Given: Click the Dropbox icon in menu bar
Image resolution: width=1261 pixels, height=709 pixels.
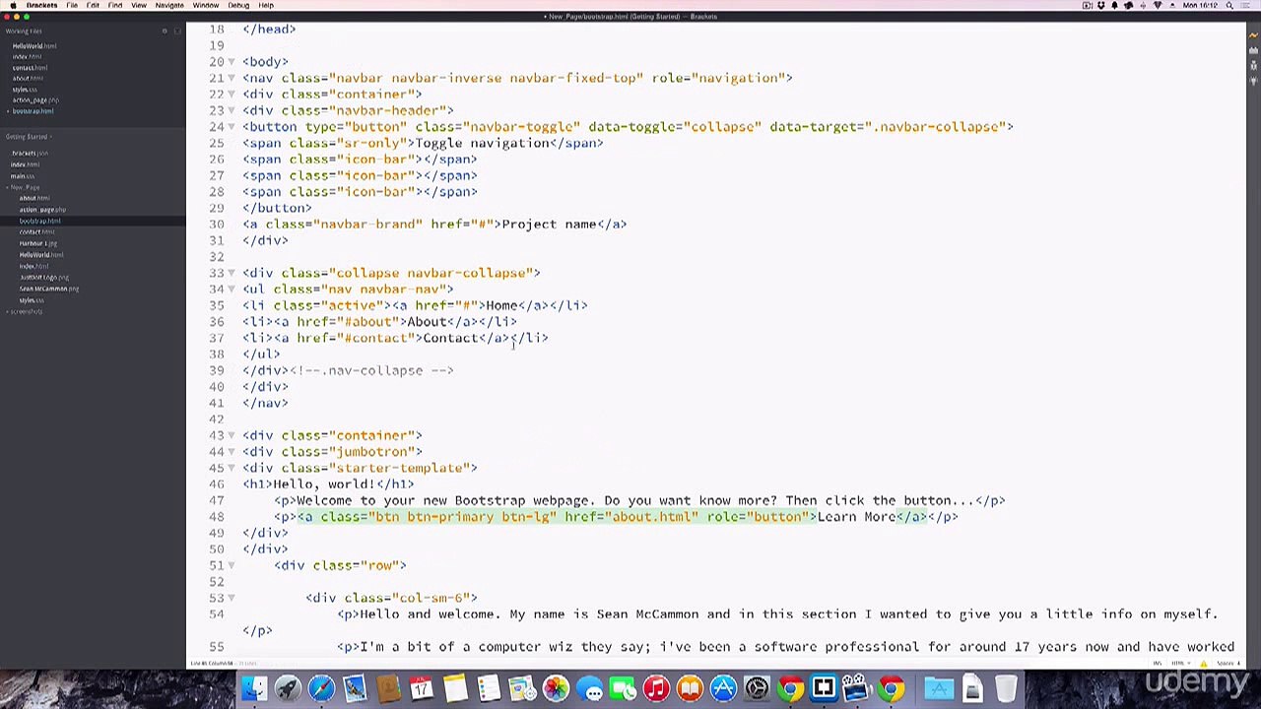Looking at the screenshot, I should pyautogui.click(x=1100, y=5).
